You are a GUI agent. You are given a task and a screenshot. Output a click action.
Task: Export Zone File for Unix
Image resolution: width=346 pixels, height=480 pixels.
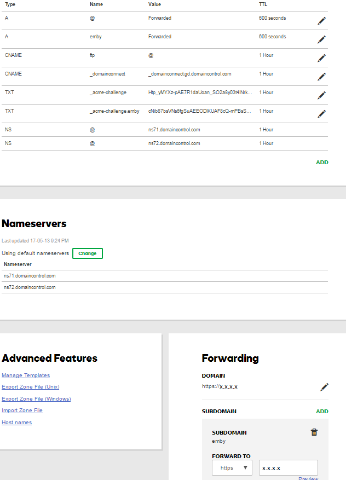click(x=30, y=387)
